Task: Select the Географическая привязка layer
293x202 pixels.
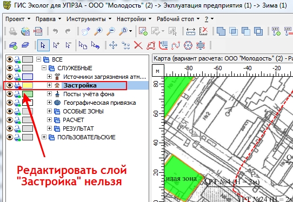Action: coord(100,103)
